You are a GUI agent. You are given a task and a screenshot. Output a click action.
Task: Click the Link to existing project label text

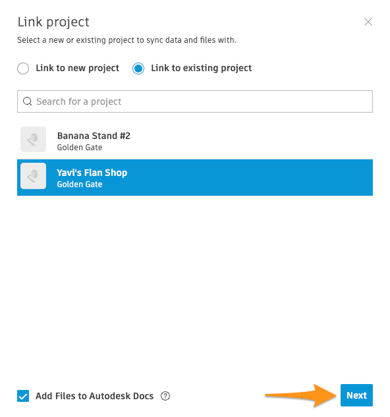[201, 68]
